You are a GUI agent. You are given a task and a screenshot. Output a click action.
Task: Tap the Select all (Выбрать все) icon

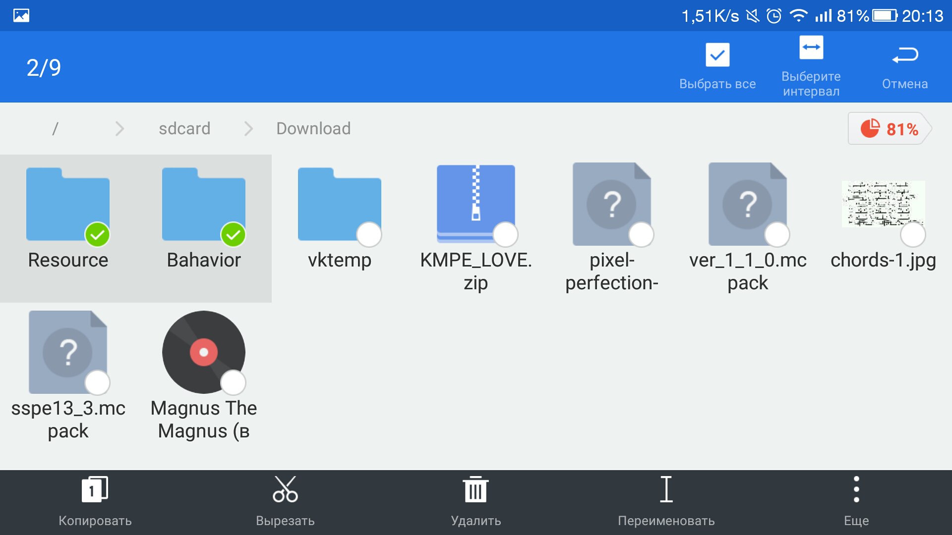(717, 55)
